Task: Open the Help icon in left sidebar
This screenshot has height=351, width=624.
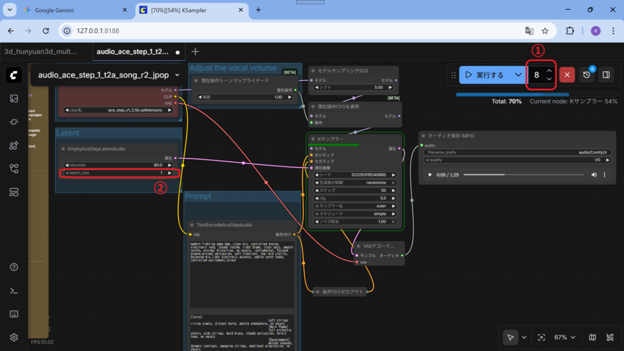Action: point(14,267)
